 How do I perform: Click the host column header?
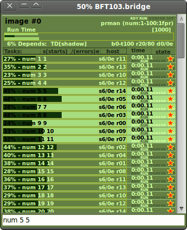tap(113, 51)
